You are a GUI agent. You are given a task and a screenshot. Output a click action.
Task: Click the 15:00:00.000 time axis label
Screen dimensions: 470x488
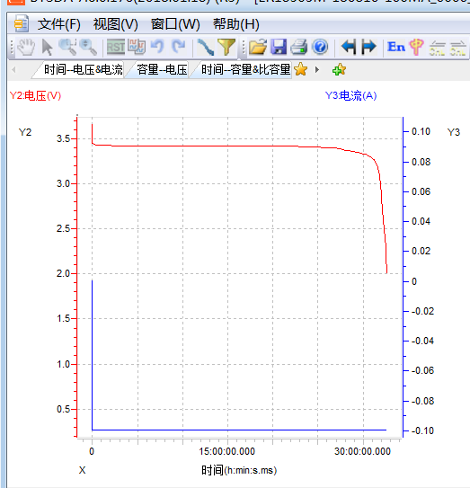pos(226,451)
